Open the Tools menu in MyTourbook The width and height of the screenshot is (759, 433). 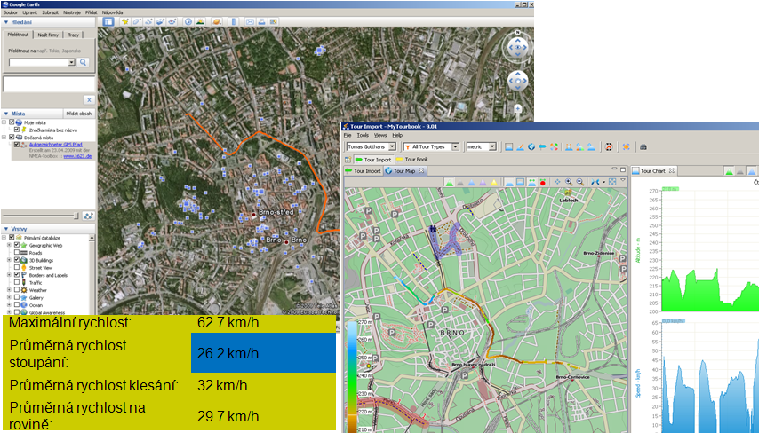(363, 135)
